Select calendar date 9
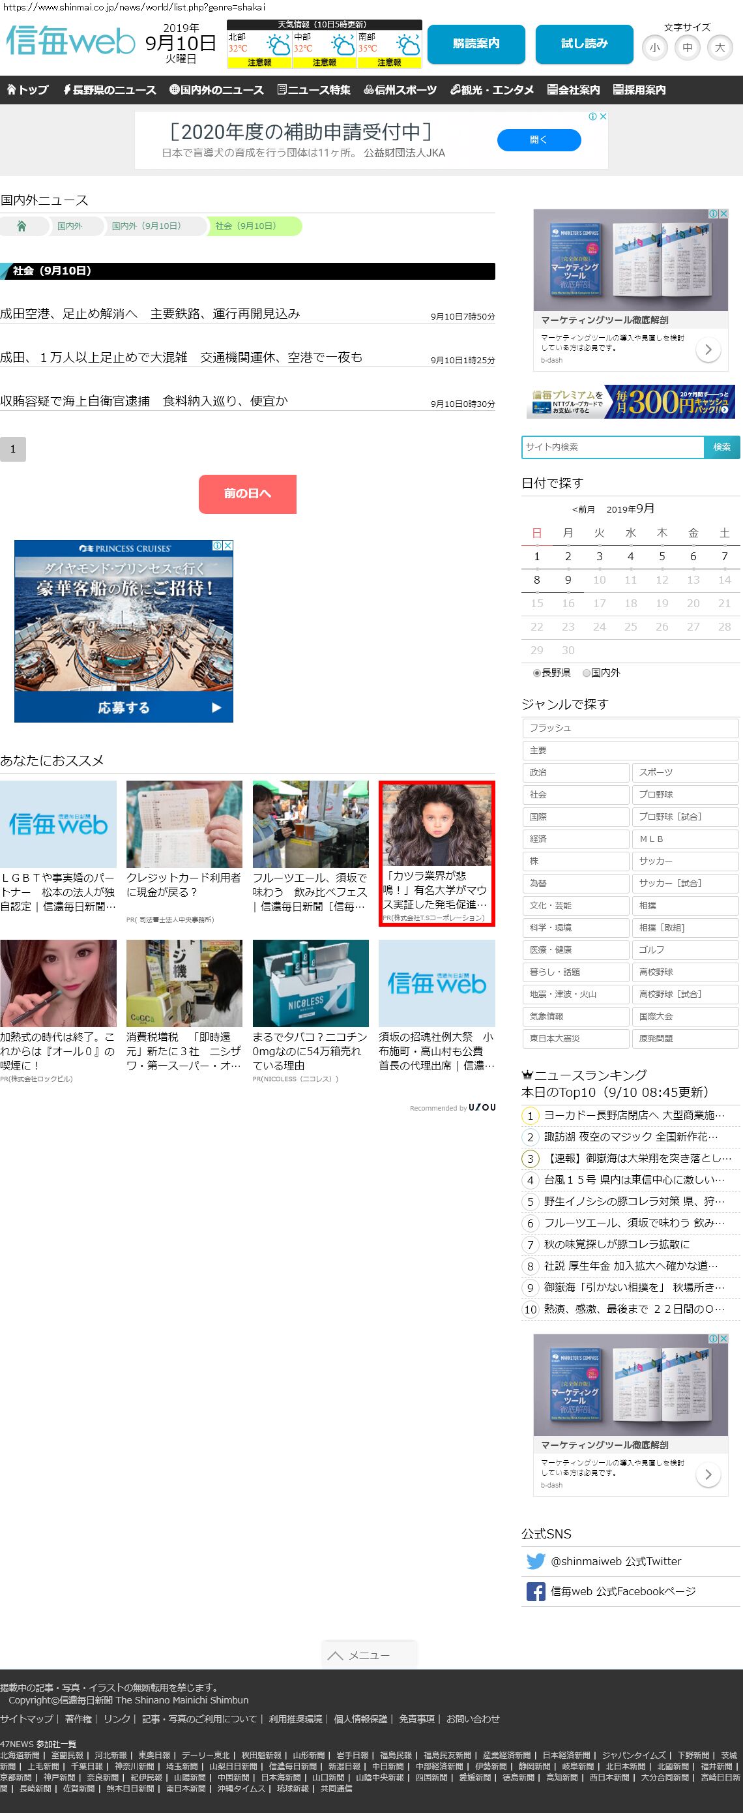 568,580
